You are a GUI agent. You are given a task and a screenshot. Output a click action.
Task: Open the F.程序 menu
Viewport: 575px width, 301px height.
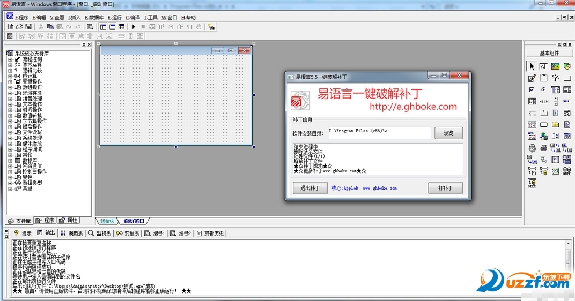pos(21,17)
